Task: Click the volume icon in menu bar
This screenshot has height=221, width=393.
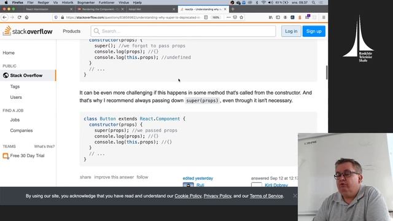Action: point(271,2)
